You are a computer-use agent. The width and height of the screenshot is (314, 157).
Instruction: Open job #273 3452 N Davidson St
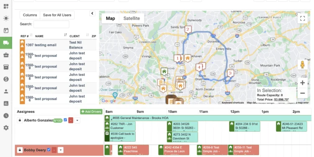coord(183,137)
